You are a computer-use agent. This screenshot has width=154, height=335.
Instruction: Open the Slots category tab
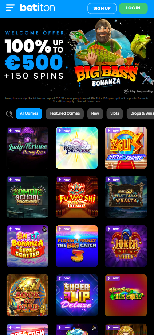pyautogui.click(x=115, y=113)
